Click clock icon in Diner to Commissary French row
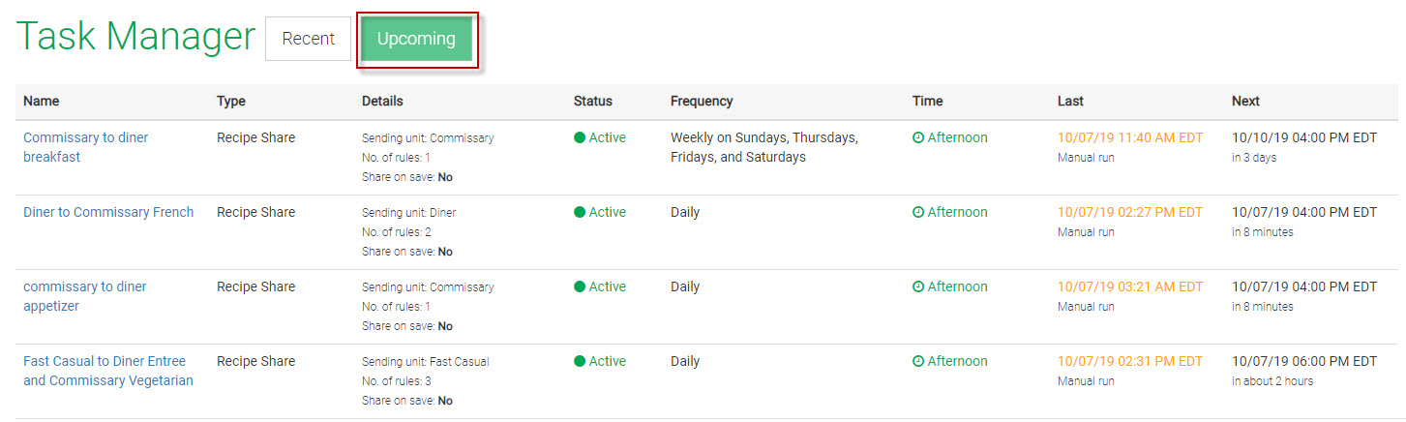The image size is (1406, 422). [918, 212]
